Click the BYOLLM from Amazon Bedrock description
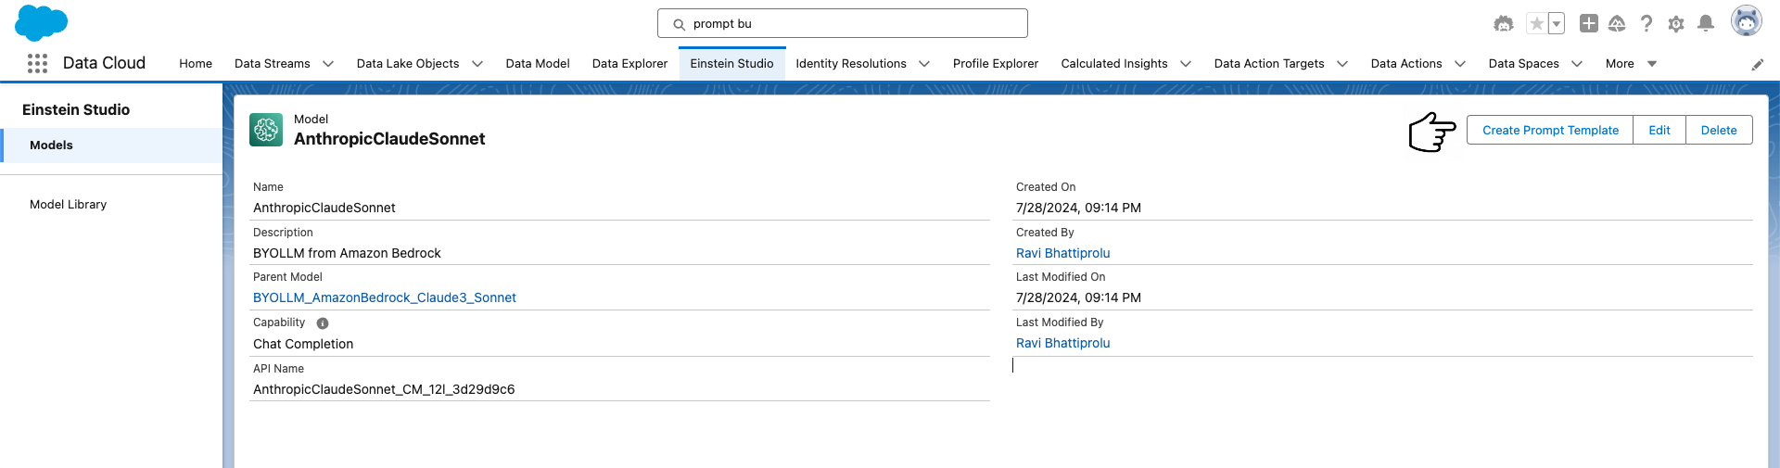 [x=347, y=253]
